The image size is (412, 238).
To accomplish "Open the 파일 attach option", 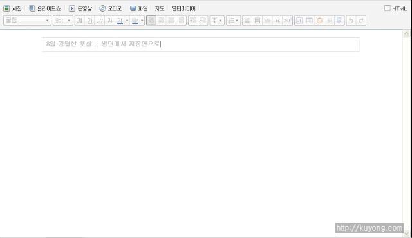I will coord(139,8).
